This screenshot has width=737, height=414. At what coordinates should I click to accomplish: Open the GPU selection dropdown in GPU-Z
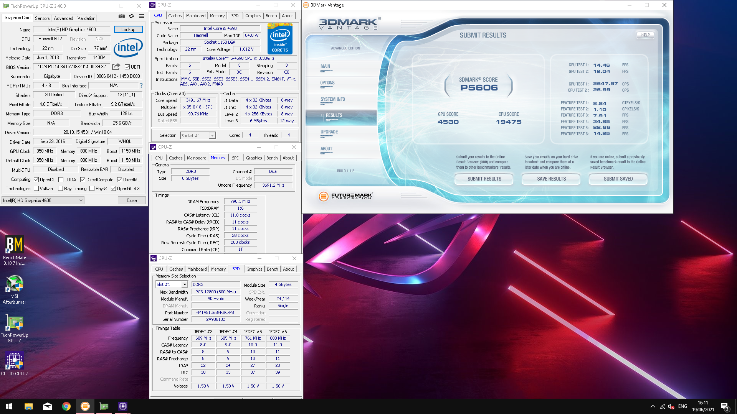coord(43,200)
